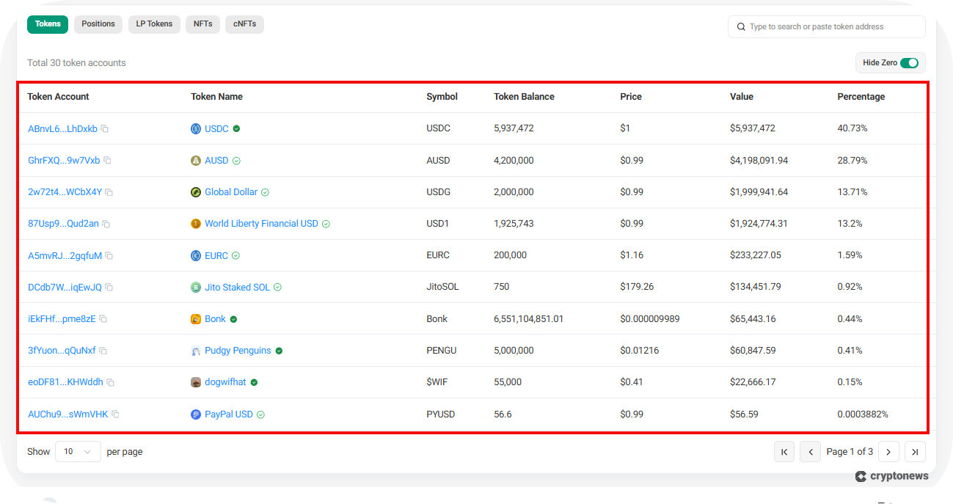Click the Pudgy Penguins token logo
Image resolution: width=953 pixels, height=504 pixels.
pos(195,350)
